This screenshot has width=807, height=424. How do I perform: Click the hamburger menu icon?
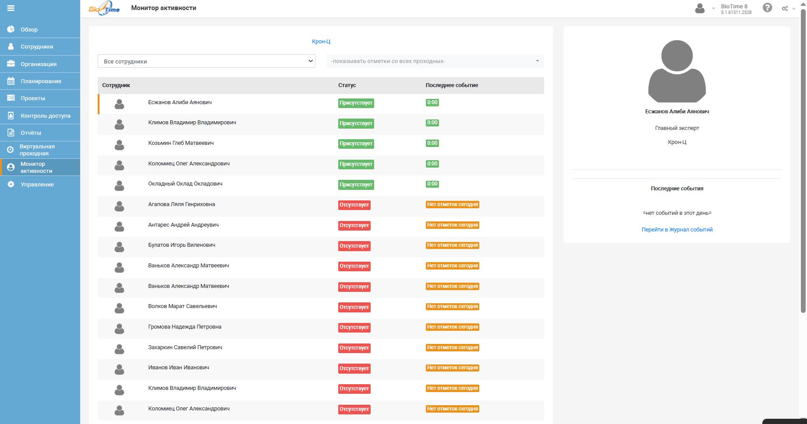pyautogui.click(x=11, y=8)
